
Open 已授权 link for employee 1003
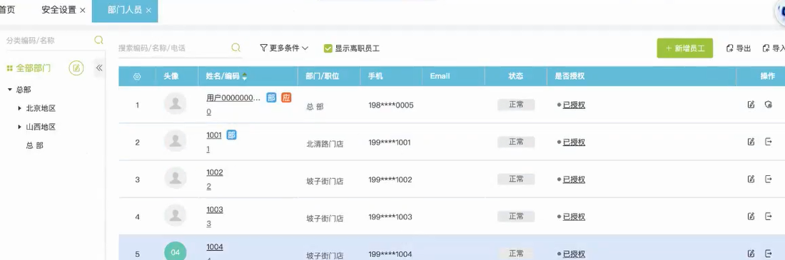(x=574, y=217)
